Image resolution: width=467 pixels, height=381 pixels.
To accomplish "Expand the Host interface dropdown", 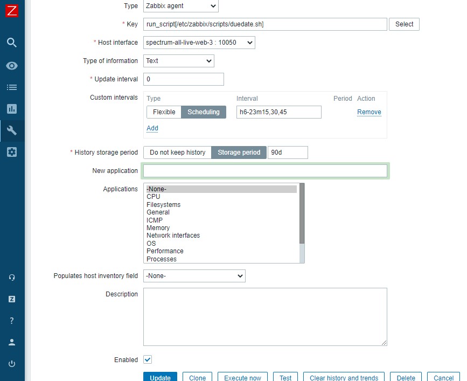I will (199, 43).
